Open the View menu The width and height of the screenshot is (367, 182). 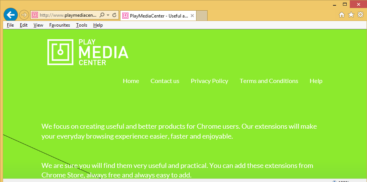click(38, 25)
